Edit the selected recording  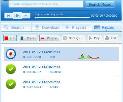tap(111, 38)
